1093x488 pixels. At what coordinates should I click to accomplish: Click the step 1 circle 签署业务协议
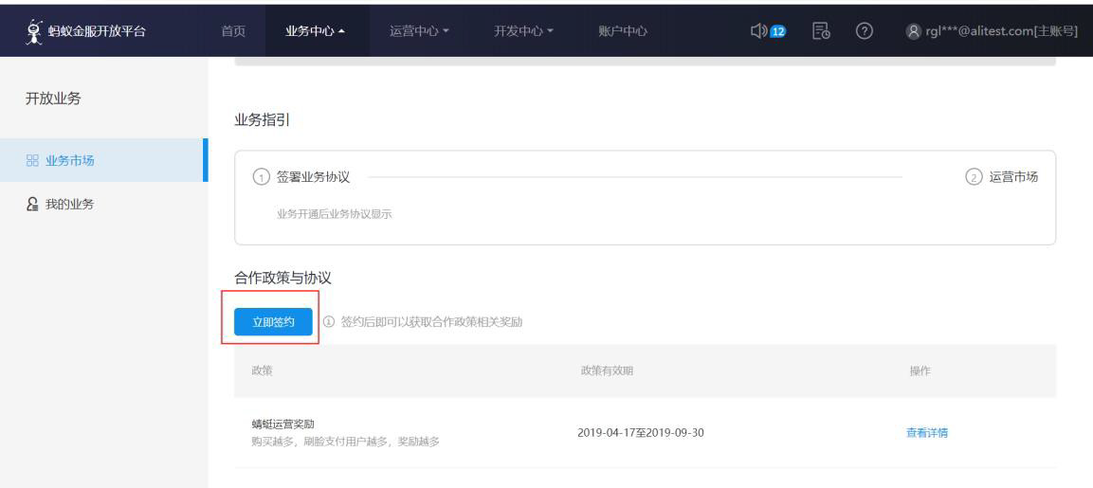[260, 177]
